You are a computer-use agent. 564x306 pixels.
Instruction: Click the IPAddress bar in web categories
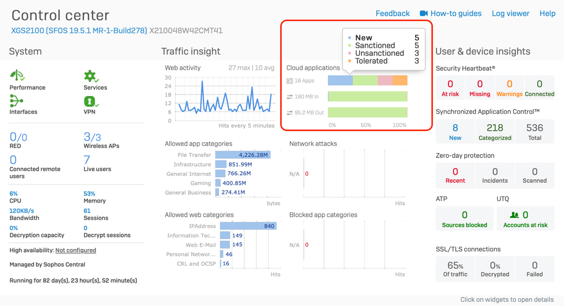pos(248,226)
